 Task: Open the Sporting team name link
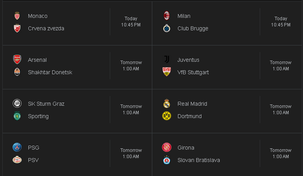(x=38, y=116)
